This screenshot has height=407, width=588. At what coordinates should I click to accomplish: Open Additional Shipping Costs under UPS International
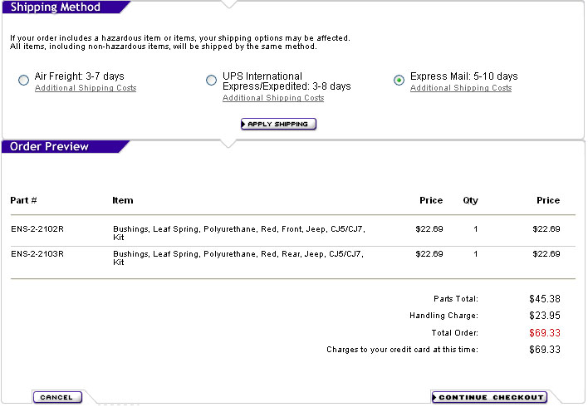pos(273,98)
